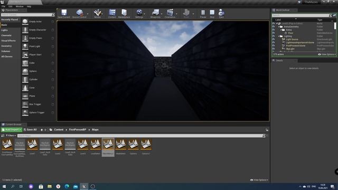Go to the FirstPersonBP breadcrumb folder
The height and width of the screenshot is (190, 338).
(78, 130)
